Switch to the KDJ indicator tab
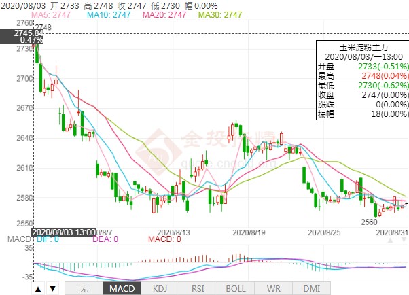Screen dimensions: 409x295 [x=160, y=288]
